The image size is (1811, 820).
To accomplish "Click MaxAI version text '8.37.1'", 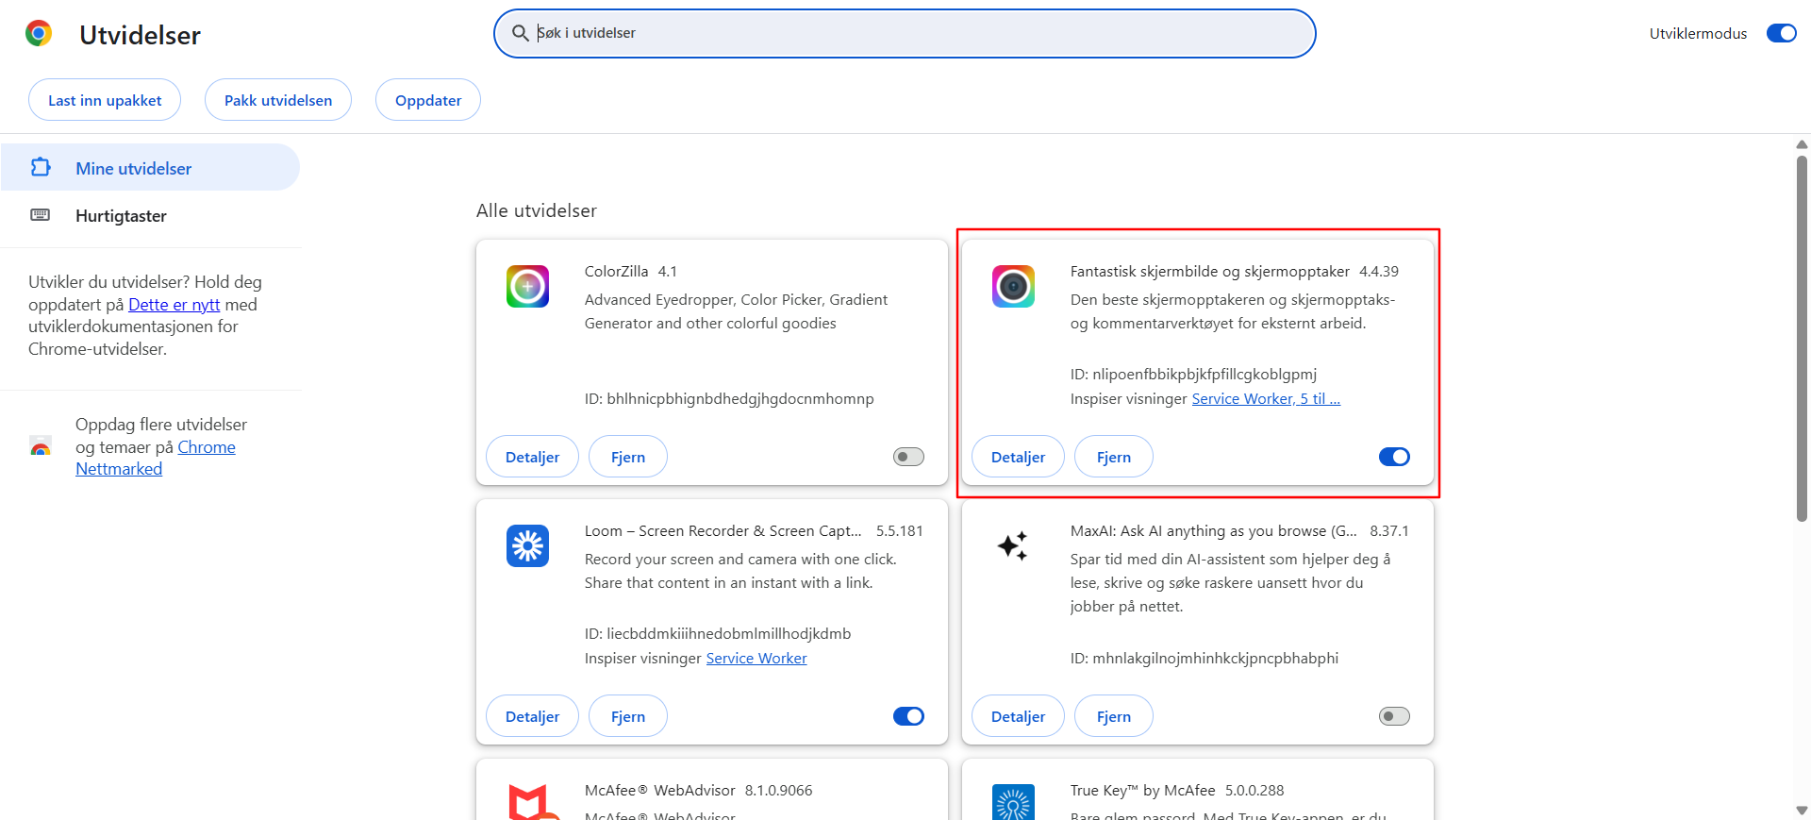I will click(x=1389, y=531).
